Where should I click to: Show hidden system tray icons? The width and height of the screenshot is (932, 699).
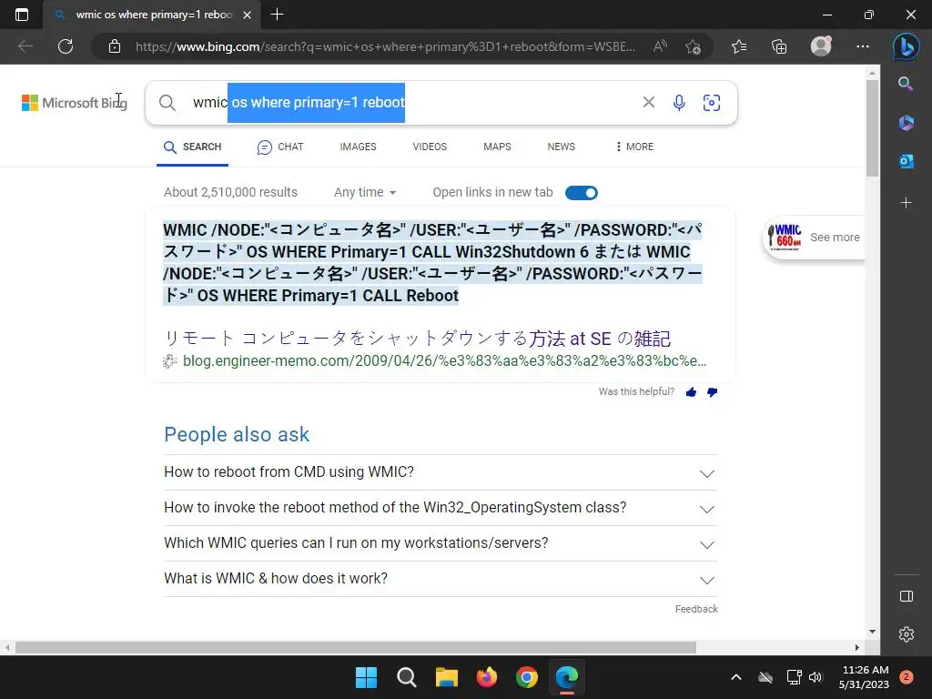(x=735, y=677)
